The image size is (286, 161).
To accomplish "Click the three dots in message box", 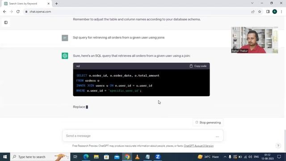I will (217, 136).
